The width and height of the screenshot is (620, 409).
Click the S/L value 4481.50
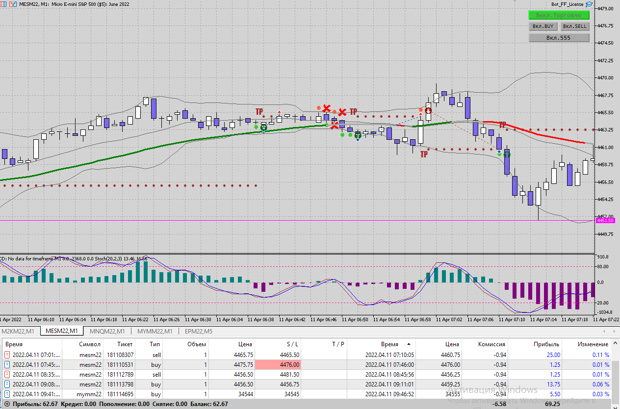point(289,374)
